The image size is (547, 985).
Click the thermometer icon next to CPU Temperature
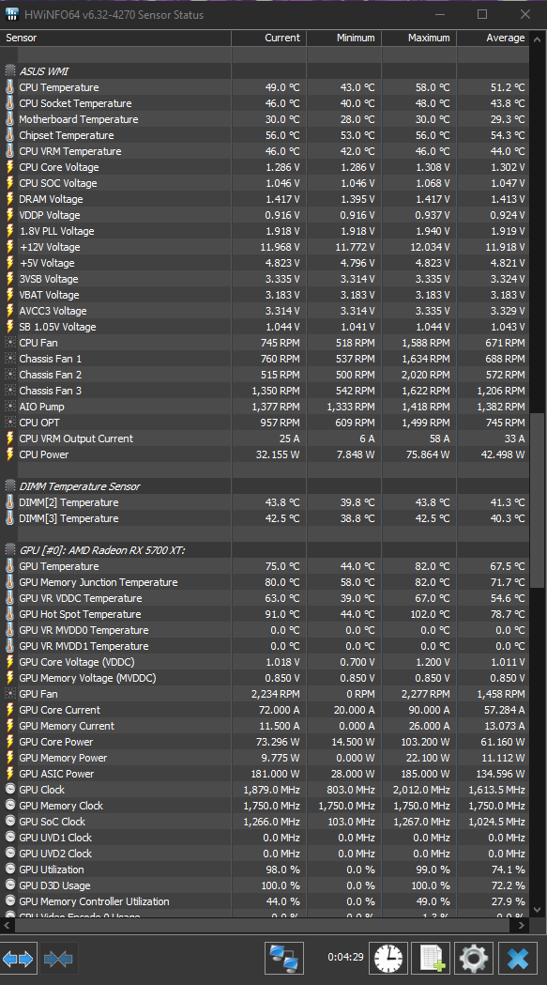coord(9,87)
